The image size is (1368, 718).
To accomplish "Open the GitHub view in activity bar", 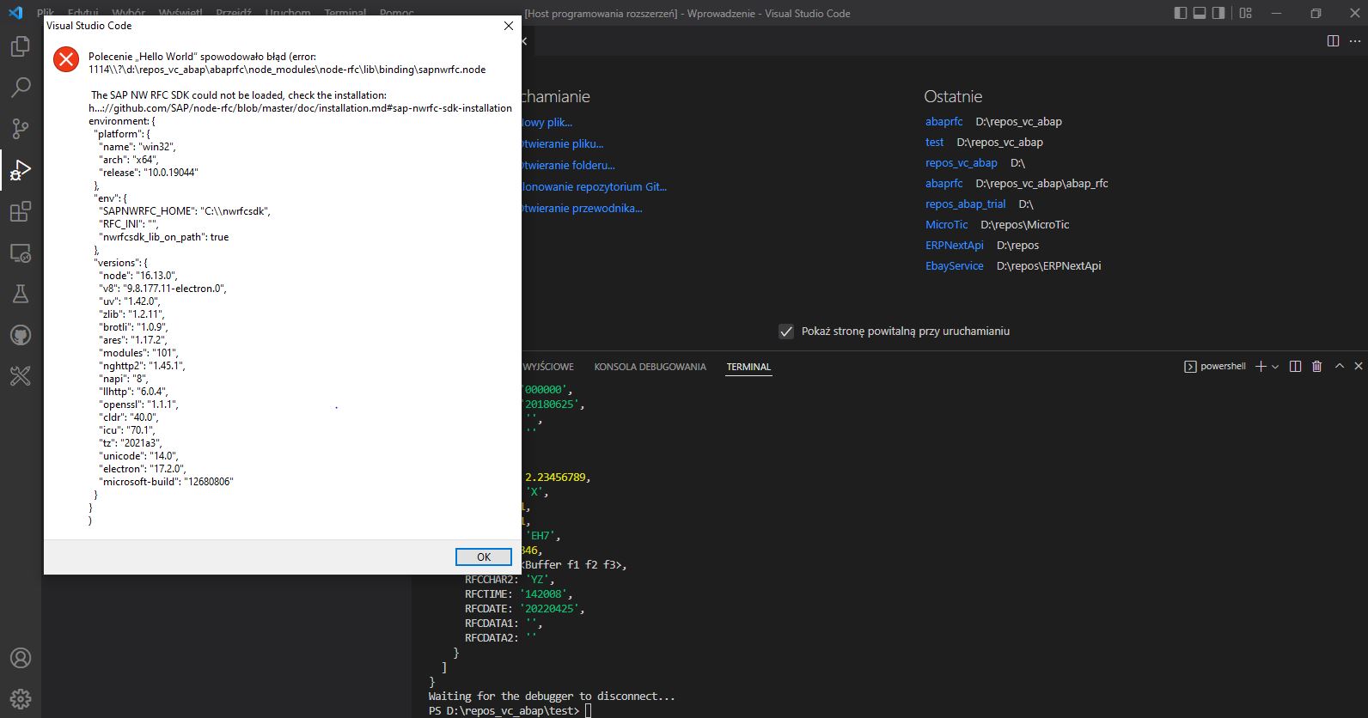I will [21, 335].
